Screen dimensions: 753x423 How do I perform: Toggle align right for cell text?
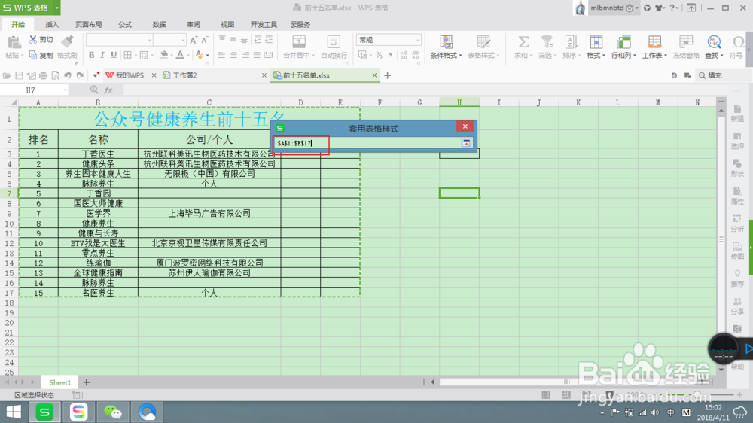[x=245, y=55]
